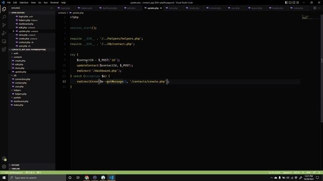Click PHP language mode in status bar
The width and height of the screenshot is (323, 181).
[308, 172]
